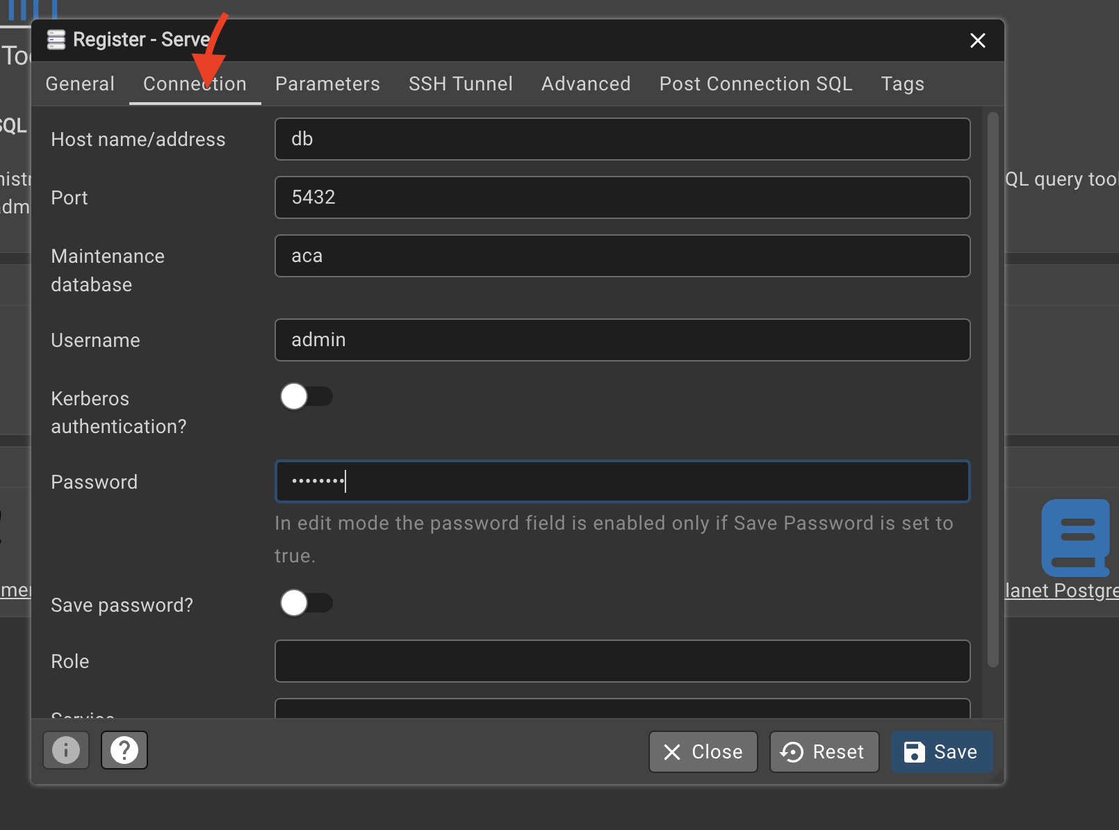
Task: Click the server icon in dialog title
Action: tap(56, 40)
